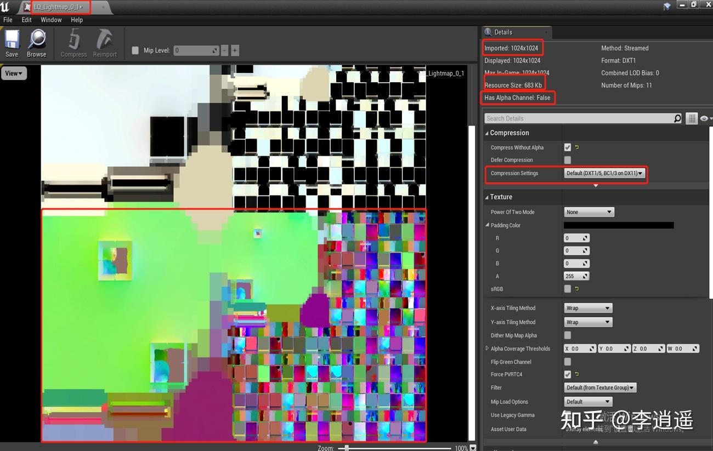713x451 pixels.
Task: Click the Unreal Engine logo icon
Action: [x=5, y=7]
